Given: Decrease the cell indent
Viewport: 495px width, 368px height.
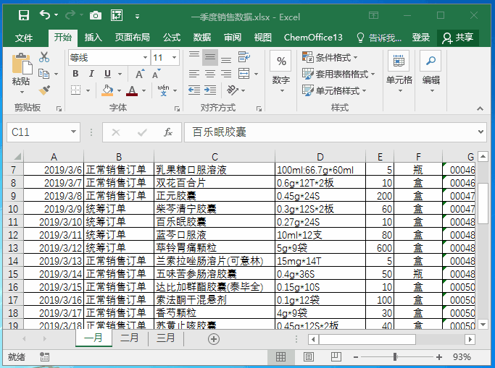Looking at the screenshot, I should [x=194, y=90].
